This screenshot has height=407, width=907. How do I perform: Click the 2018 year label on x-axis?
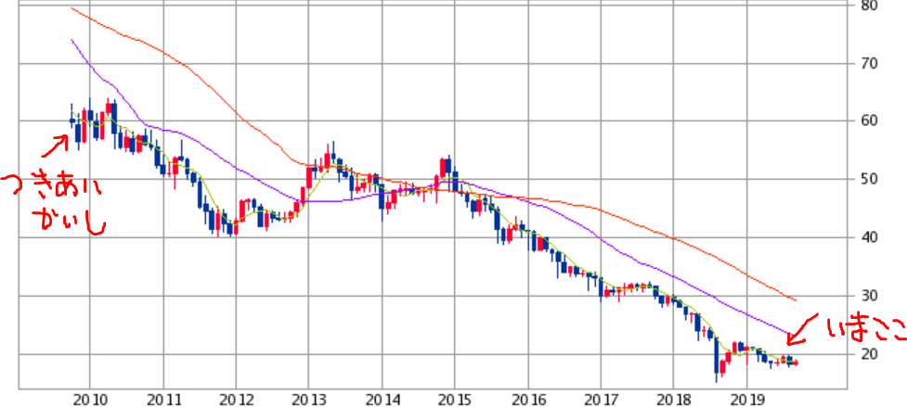click(673, 400)
